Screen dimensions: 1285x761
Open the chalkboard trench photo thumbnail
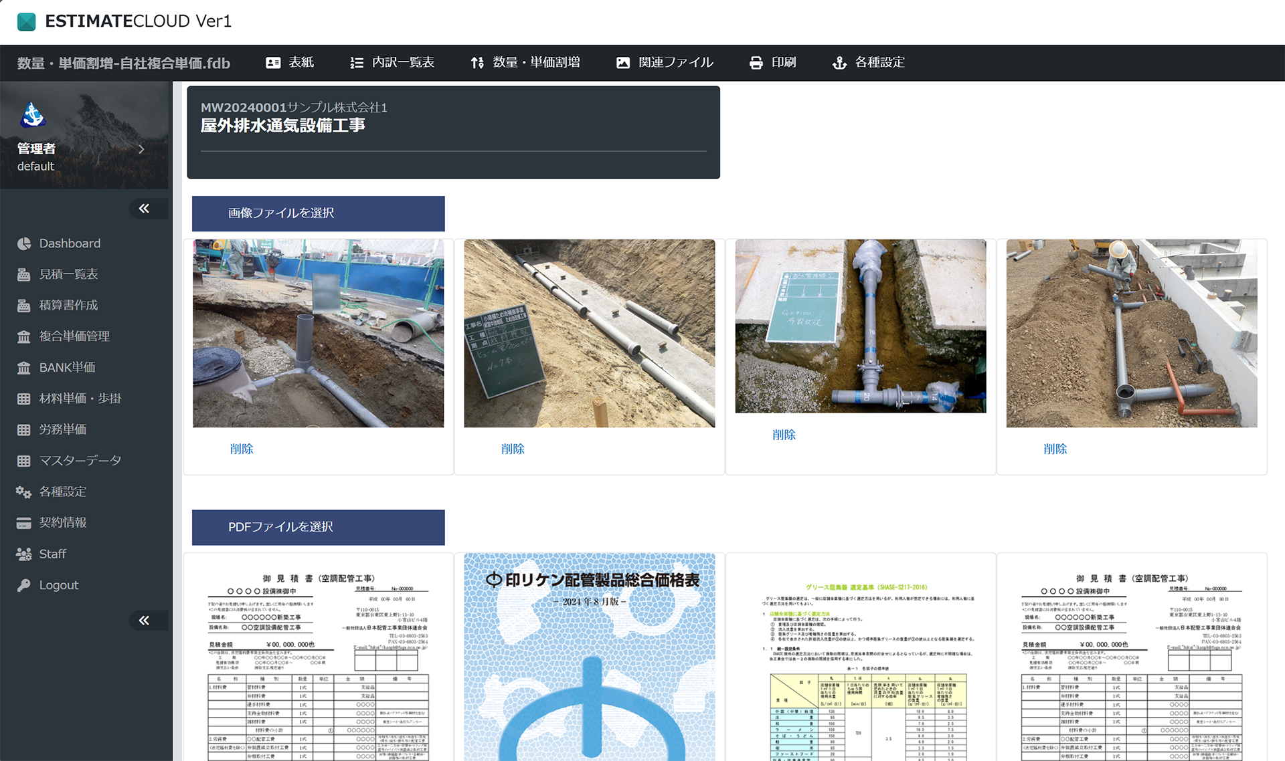[x=590, y=334]
